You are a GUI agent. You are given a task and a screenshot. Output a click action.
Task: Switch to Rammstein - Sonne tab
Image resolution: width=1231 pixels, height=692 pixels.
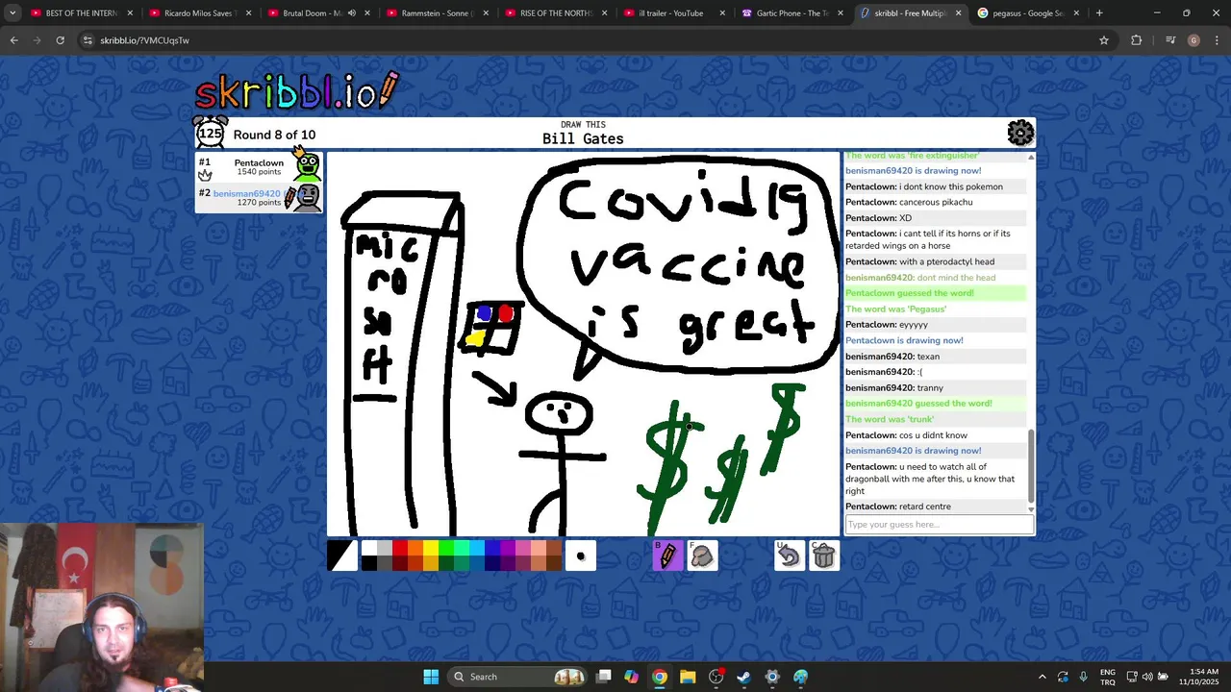[437, 13]
